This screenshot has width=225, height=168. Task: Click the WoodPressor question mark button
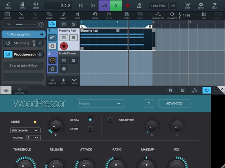[x=149, y=103]
